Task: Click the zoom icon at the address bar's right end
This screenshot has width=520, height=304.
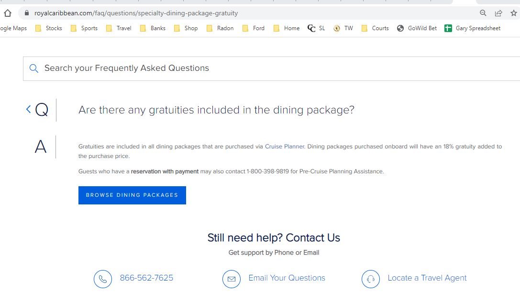Action: (x=483, y=13)
